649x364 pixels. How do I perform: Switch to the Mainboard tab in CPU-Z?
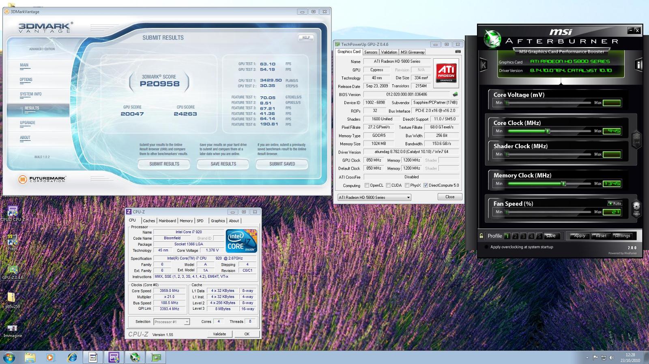point(167,221)
